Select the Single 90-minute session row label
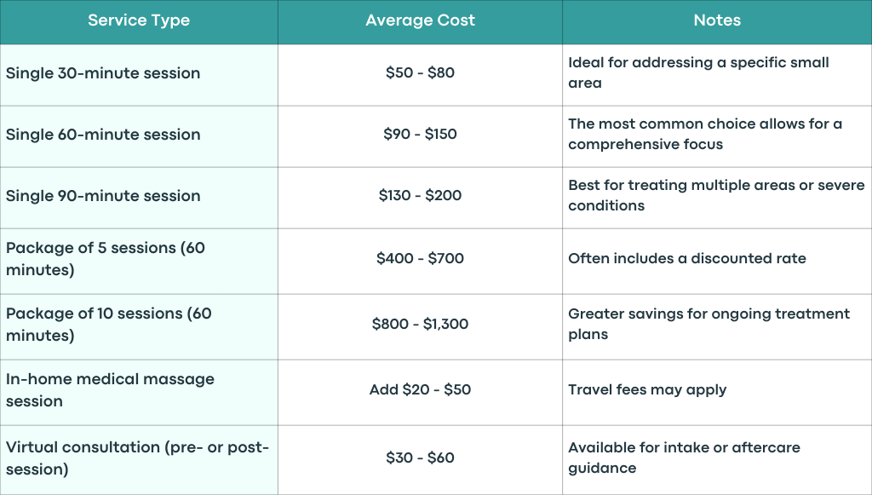This screenshot has height=495, width=872. click(x=139, y=198)
